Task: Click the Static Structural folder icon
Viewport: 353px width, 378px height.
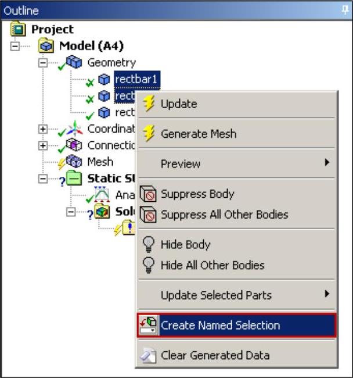Action: point(74,179)
